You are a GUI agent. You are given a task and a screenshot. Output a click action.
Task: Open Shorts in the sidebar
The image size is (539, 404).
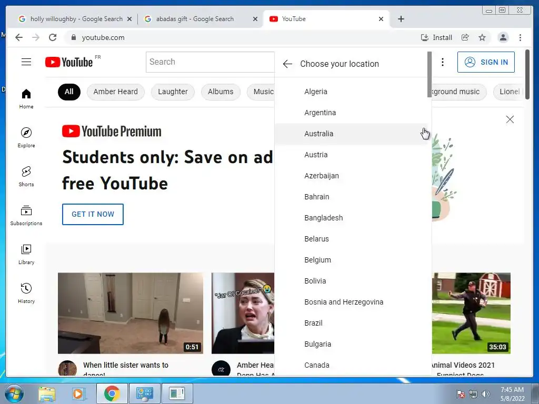(x=26, y=177)
